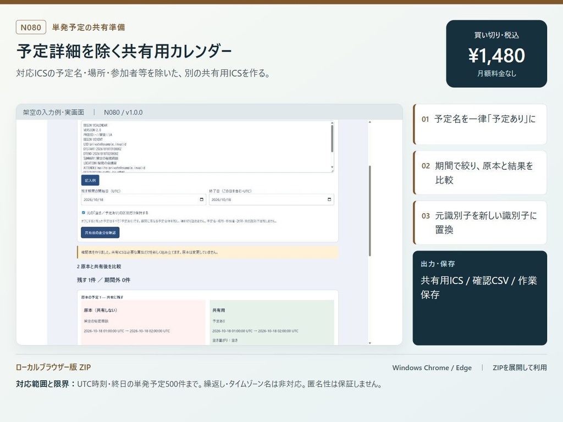Click the 共有用 panel title
The height and width of the screenshot is (422, 563).
[219, 310]
